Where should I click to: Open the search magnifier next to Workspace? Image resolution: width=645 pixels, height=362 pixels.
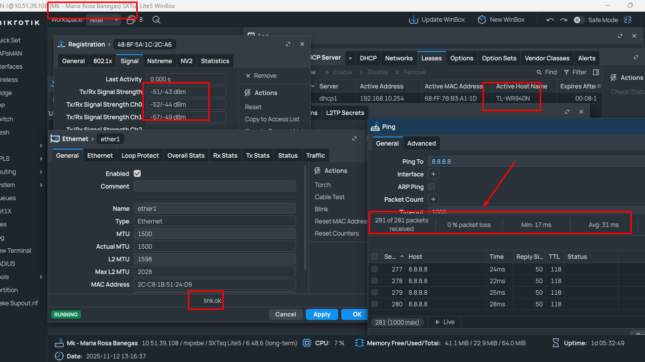click(156, 20)
